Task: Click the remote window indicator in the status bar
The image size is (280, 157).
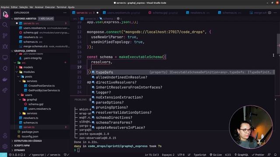Action: (3, 155)
